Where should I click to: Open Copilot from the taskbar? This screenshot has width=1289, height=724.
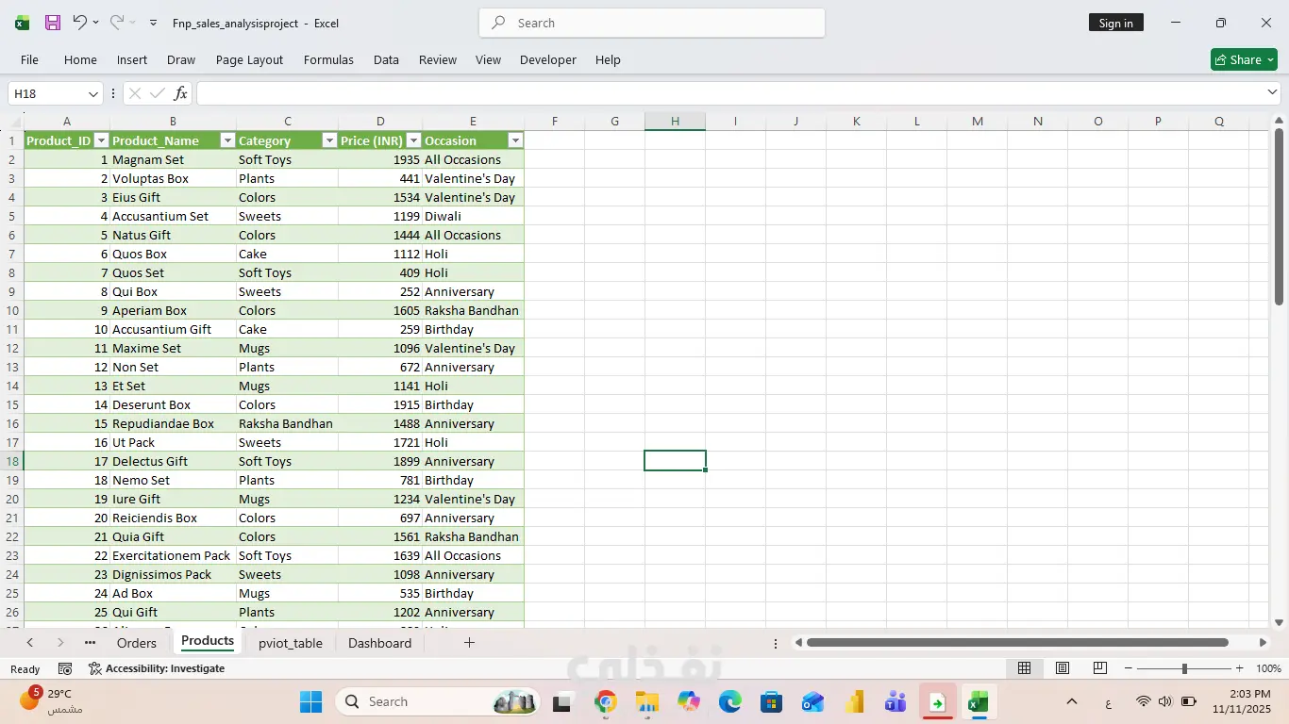point(689,702)
